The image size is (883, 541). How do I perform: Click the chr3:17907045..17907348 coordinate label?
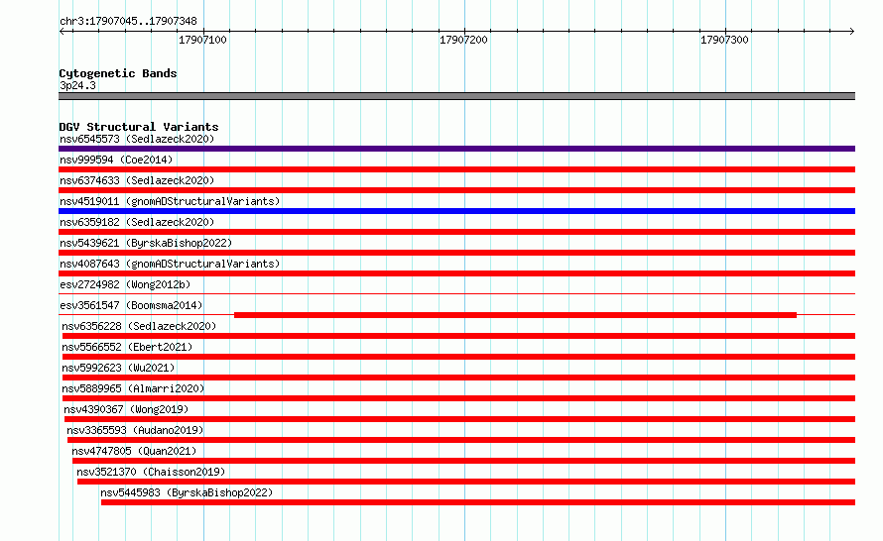coord(128,21)
